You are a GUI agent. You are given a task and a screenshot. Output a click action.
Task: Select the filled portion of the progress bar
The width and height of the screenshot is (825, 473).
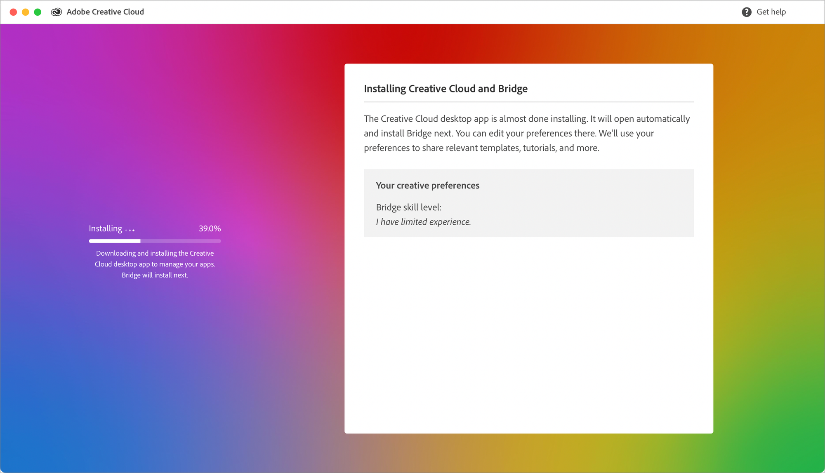click(x=114, y=241)
